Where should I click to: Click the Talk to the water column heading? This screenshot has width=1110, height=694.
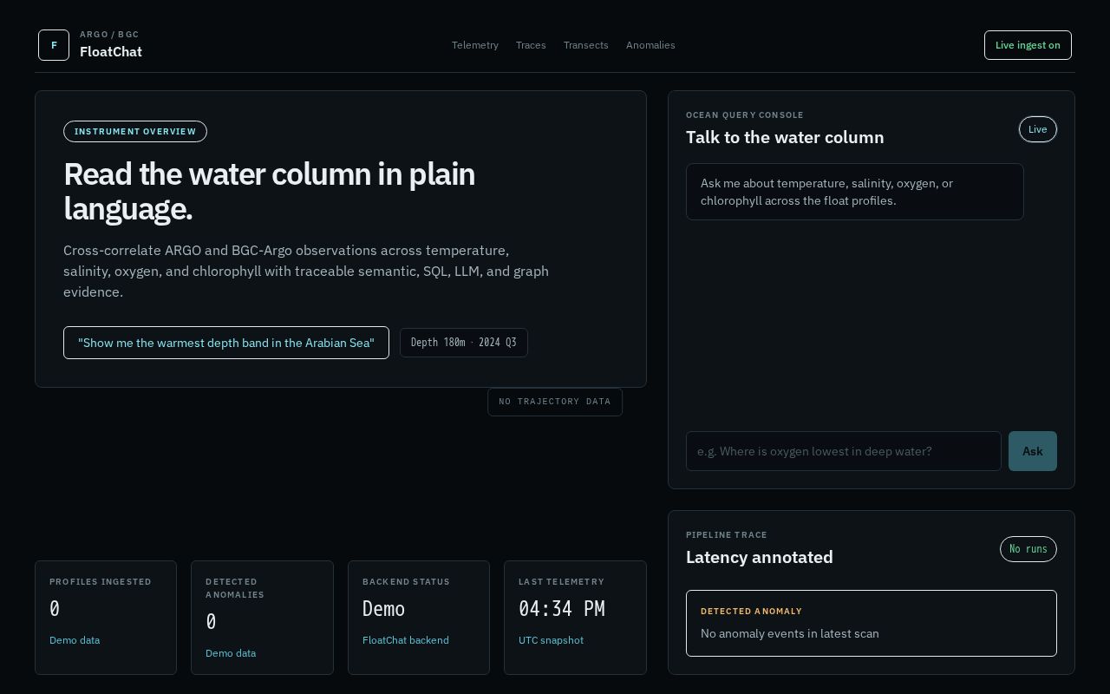[x=785, y=137]
